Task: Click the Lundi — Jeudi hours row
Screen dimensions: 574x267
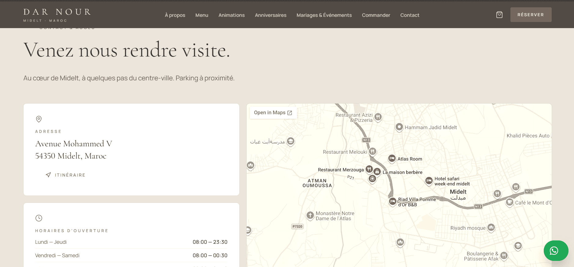Action: [131, 242]
